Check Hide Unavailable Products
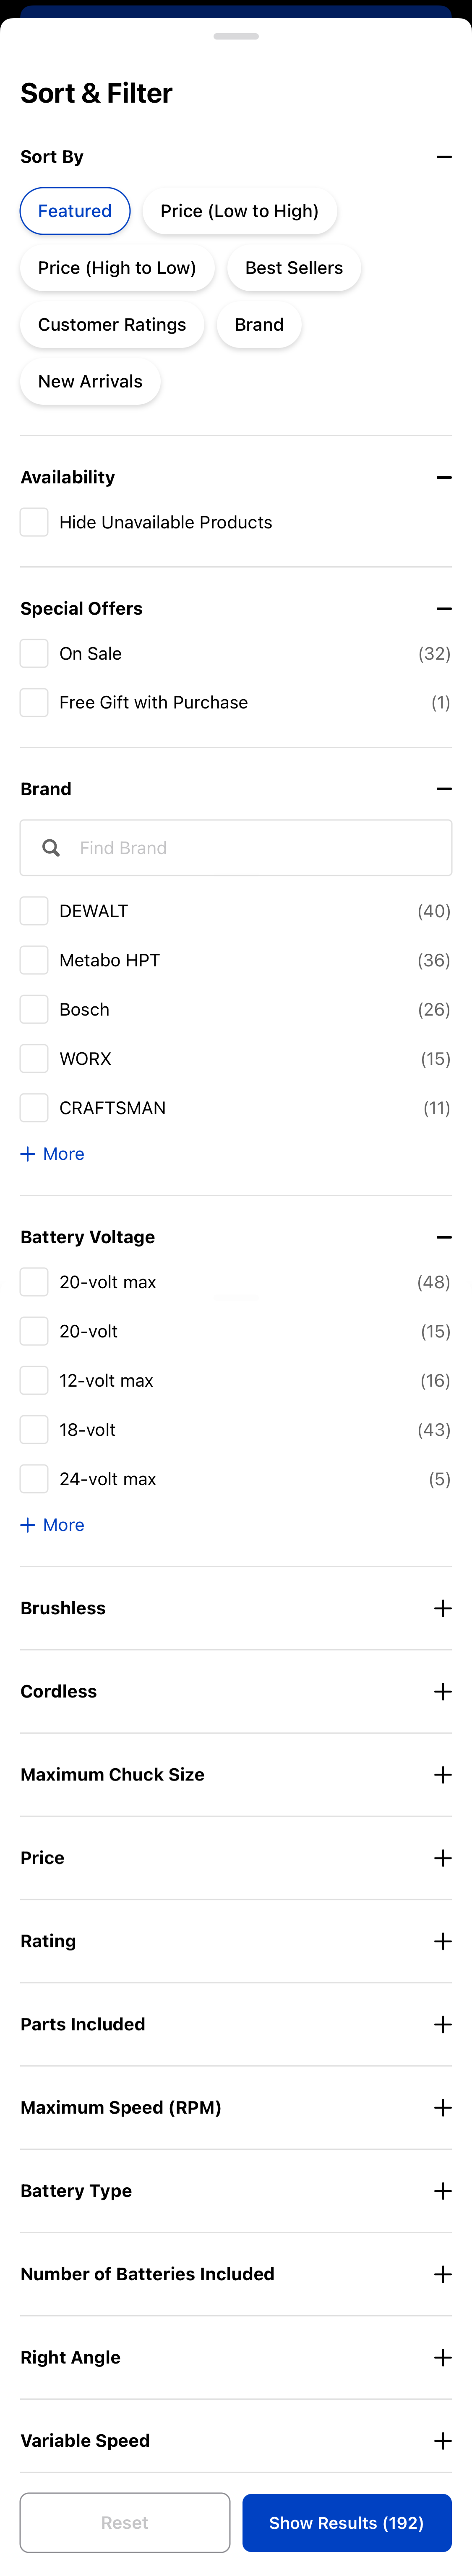Screen dimensions: 472x2576 point(34,522)
